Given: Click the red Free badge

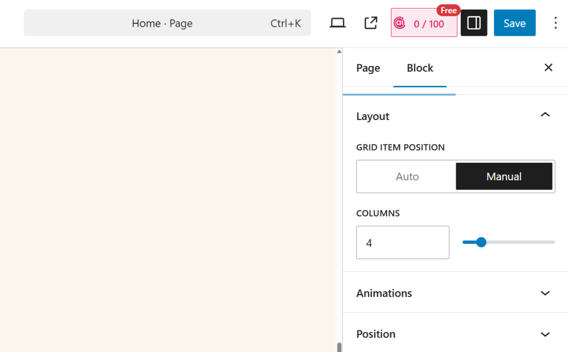Looking at the screenshot, I should (x=448, y=11).
